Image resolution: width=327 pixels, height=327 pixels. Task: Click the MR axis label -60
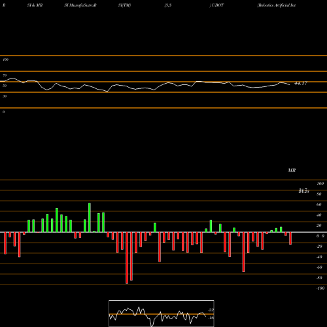pos(319,267)
